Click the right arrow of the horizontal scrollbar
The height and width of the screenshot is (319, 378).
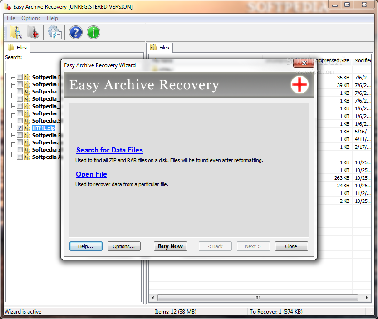(x=367, y=298)
